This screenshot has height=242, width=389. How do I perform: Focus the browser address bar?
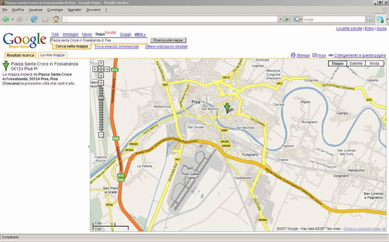[170, 19]
